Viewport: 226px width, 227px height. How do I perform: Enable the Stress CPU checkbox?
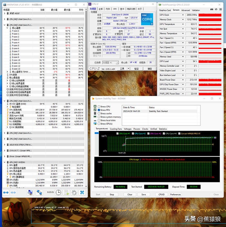click(x=99, y=106)
